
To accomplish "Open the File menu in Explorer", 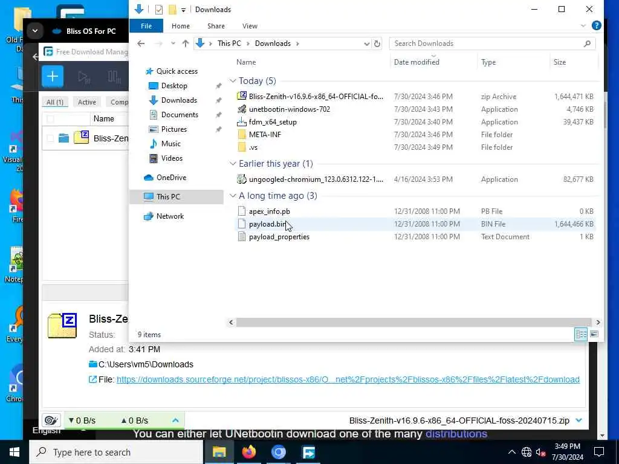I will click(x=146, y=26).
